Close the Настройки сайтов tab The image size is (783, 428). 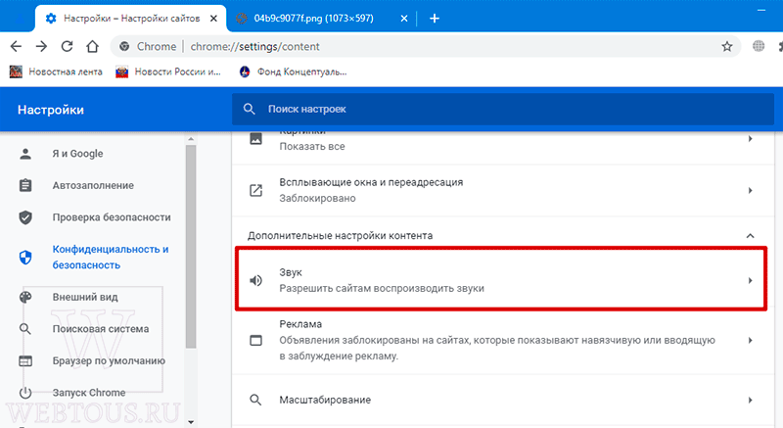coord(213,19)
